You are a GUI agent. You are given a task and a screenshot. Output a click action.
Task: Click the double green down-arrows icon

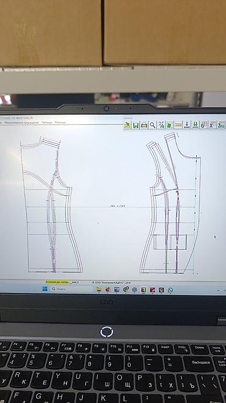(195, 125)
